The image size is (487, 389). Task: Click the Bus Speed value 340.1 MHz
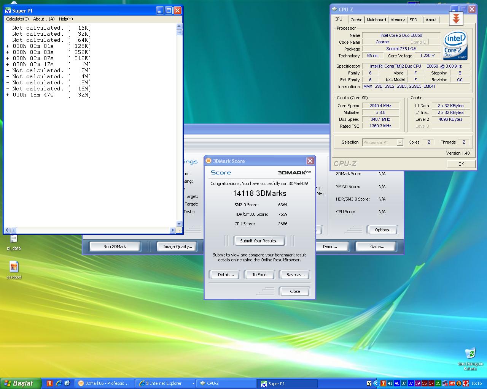point(380,119)
